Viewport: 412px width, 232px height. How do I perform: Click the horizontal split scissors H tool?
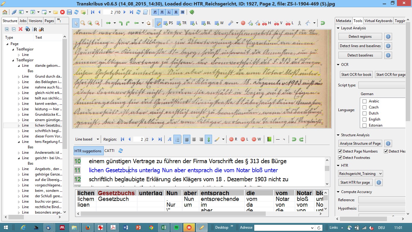(266, 23)
